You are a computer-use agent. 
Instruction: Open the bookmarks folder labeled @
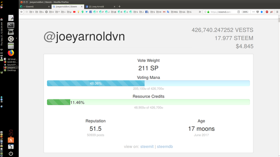click(114, 12)
